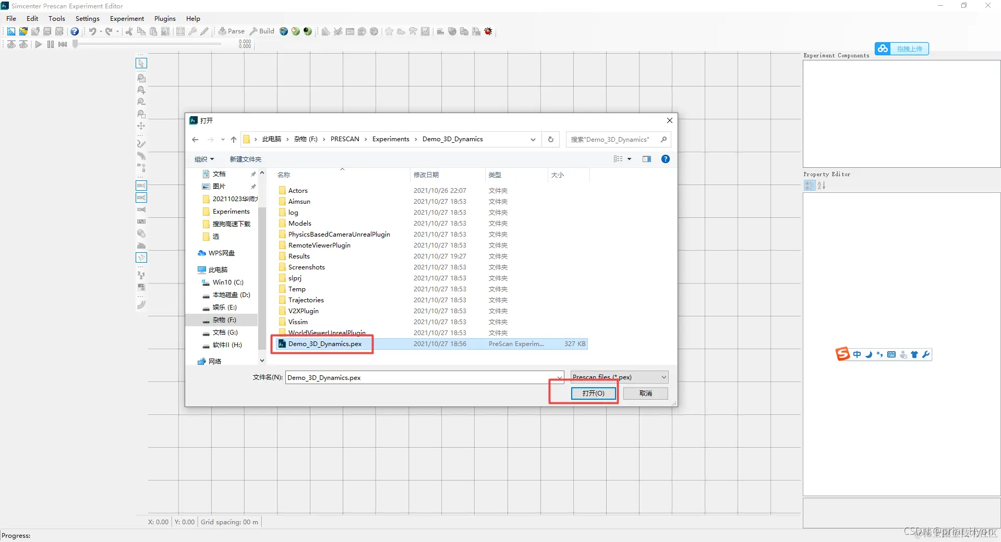Click the Play simulation button
1001x542 pixels.
click(x=38, y=44)
